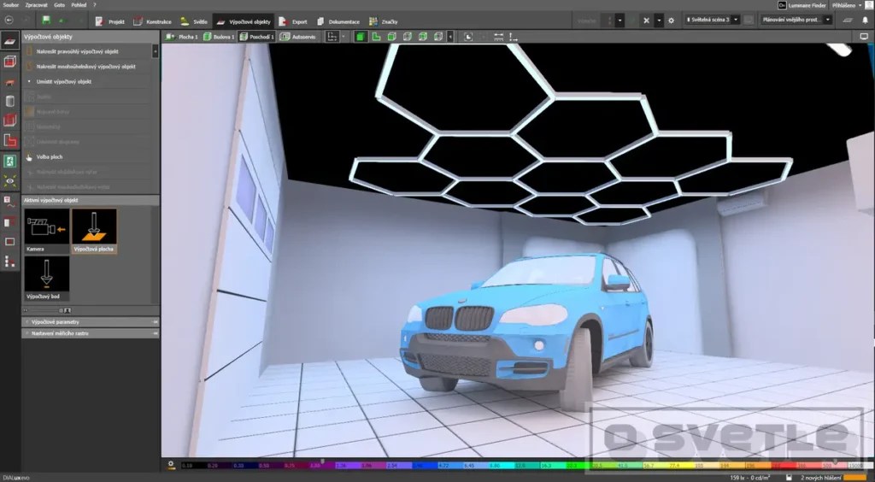Activate the solid green 3D view icon
Image resolution: width=875 pixels, height=482 pixels.
[361, 37]
